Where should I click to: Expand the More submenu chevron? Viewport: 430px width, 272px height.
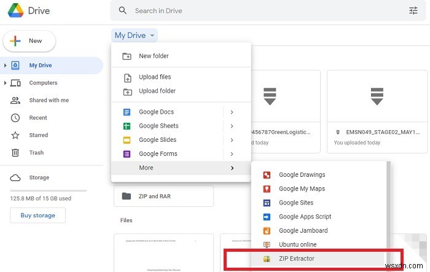232,168
